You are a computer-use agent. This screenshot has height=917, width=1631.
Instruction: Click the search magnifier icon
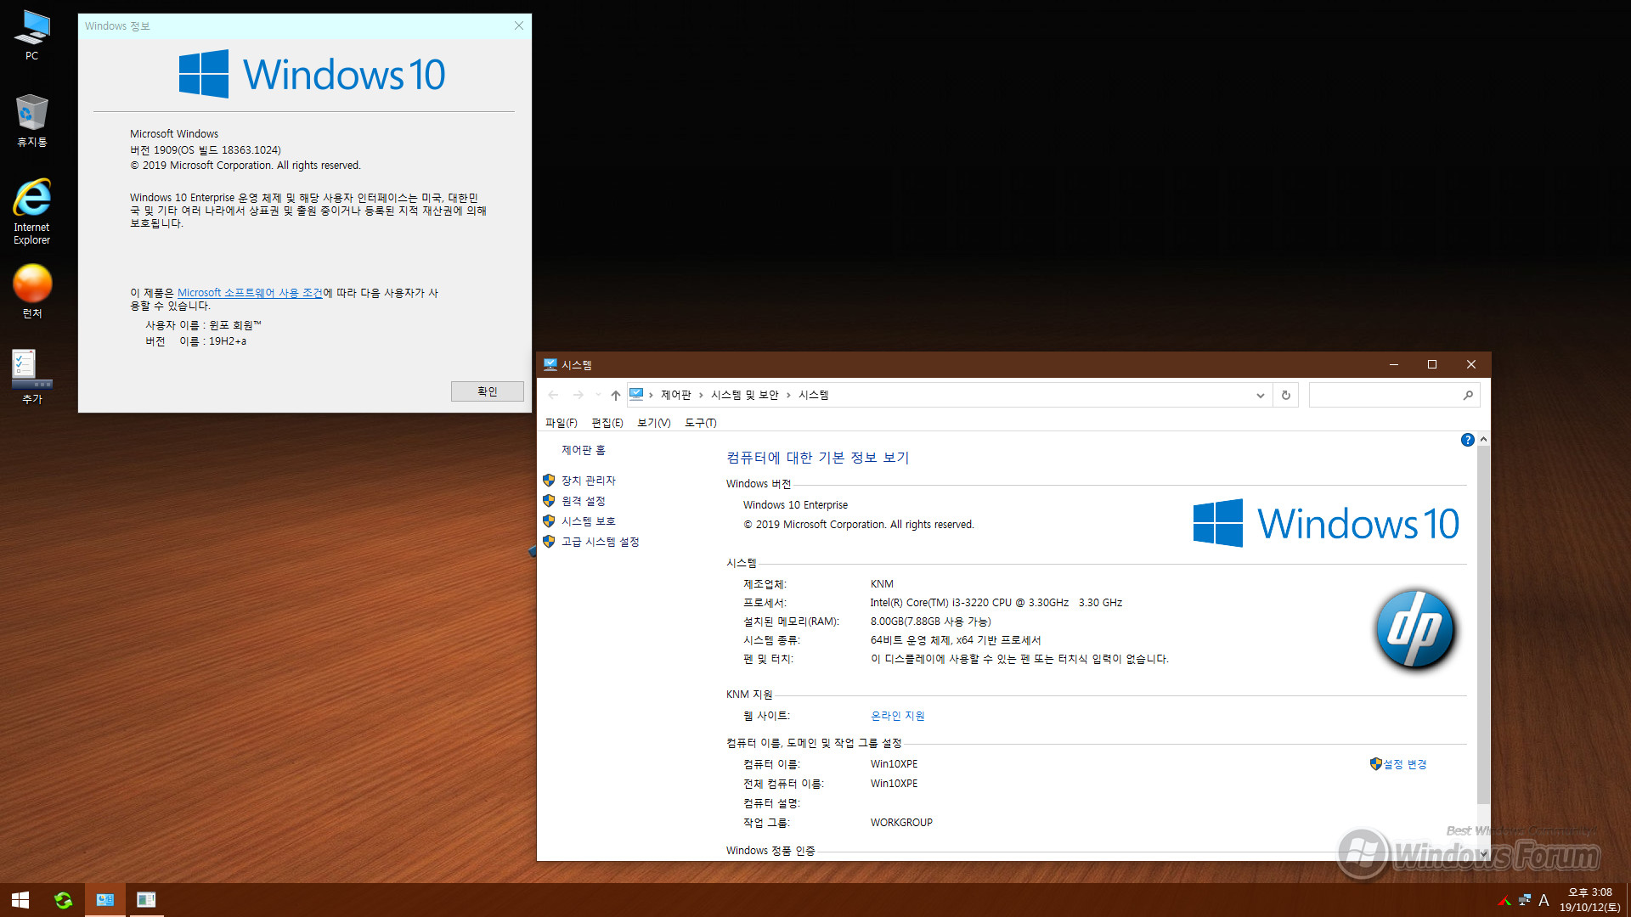pyautogui.click(x=1468, y=395)
